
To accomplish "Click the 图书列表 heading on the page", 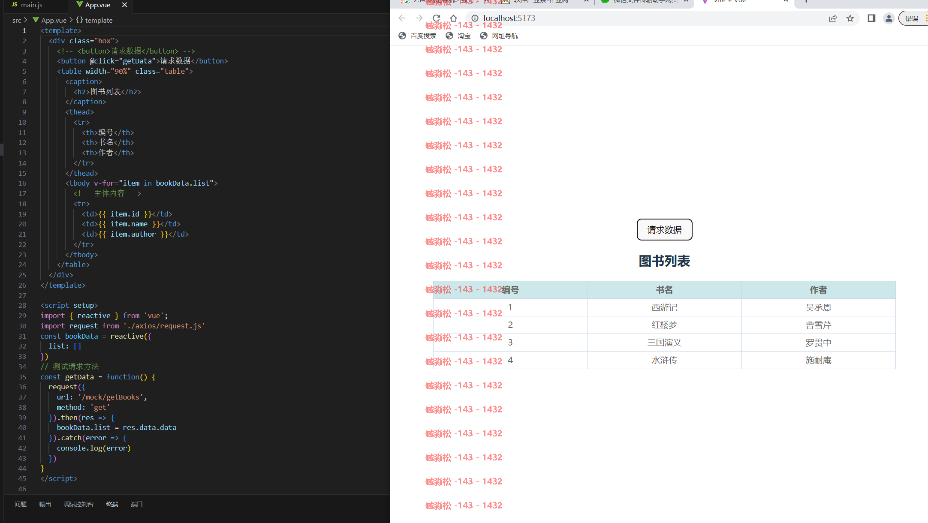I will point(664,261).
